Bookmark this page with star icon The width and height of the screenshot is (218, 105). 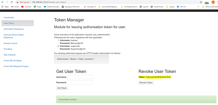[201, 2]
